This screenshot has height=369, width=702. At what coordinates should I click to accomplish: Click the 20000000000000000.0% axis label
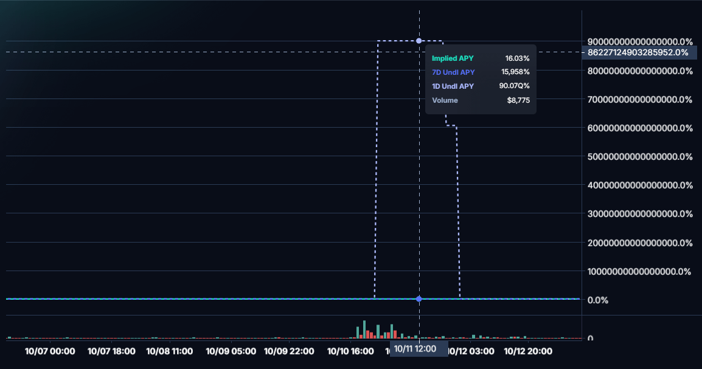[640, 243]
